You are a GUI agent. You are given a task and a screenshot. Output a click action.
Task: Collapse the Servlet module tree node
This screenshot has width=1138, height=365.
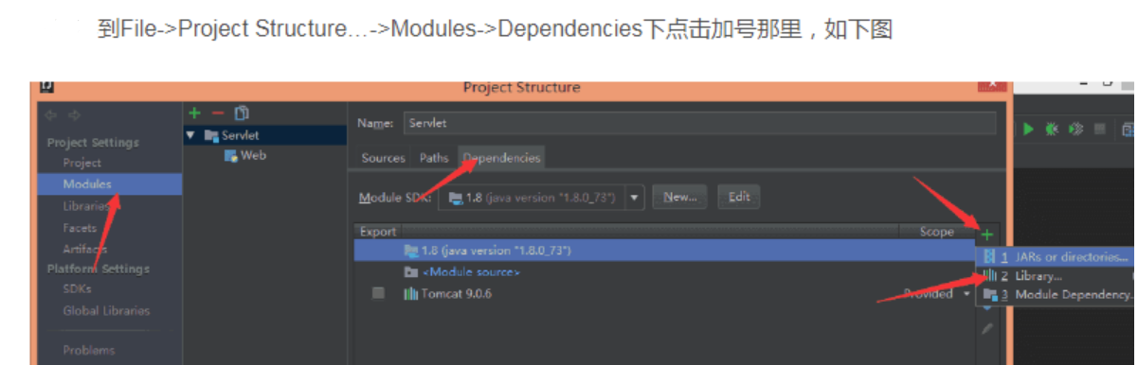[x=190, y=135]
